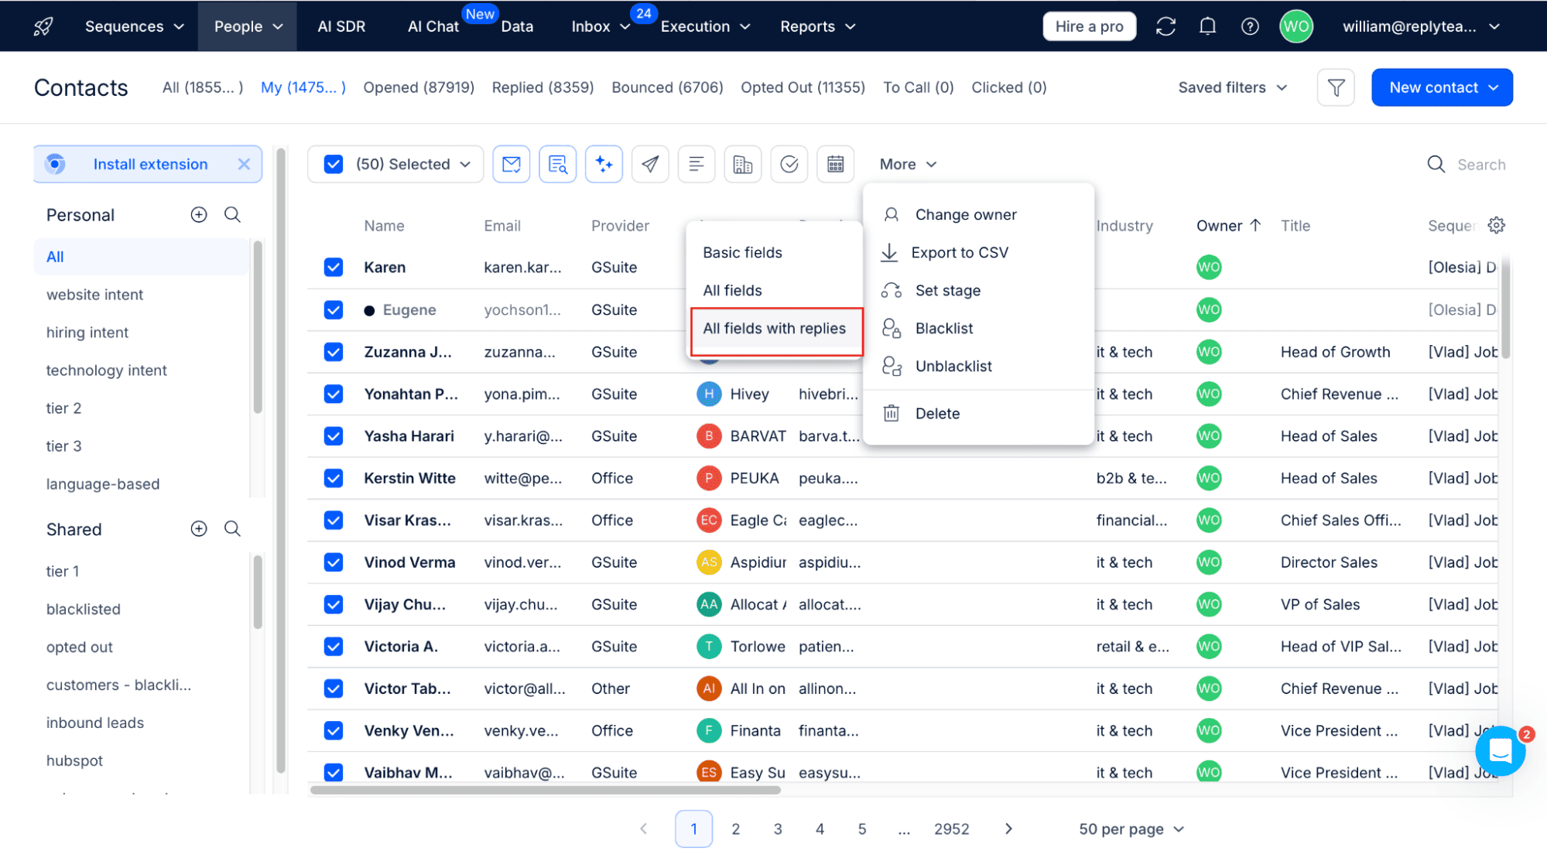The width and height of the screenshot is (1547, 861).
Task: Open the (50) Selected dropdown arrow
Action: [465, 164]
